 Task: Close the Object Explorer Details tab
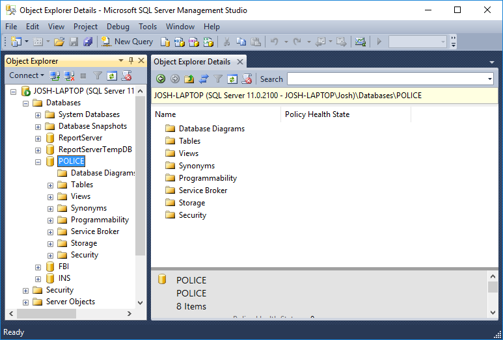coord(240,62)
